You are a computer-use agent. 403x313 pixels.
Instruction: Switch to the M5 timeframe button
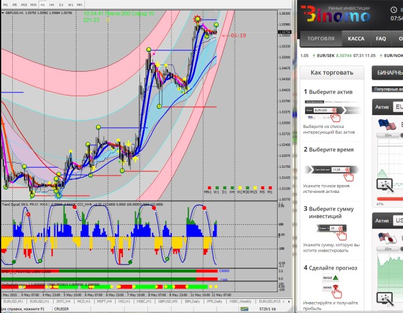[15, 4]
